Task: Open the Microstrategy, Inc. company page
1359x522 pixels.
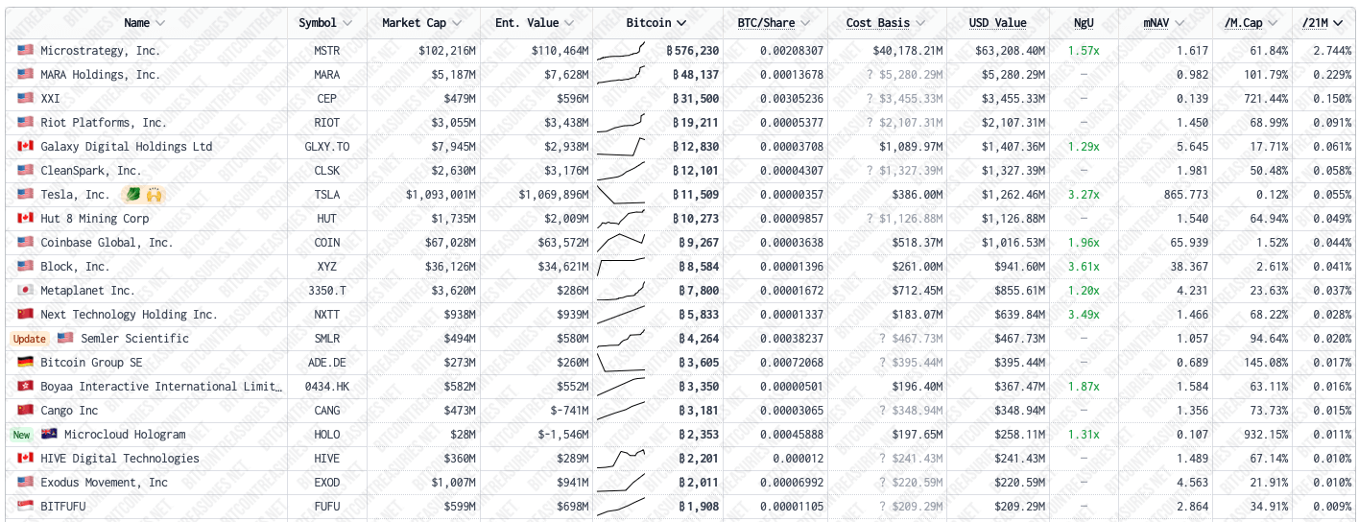Action: pos(101,51)
